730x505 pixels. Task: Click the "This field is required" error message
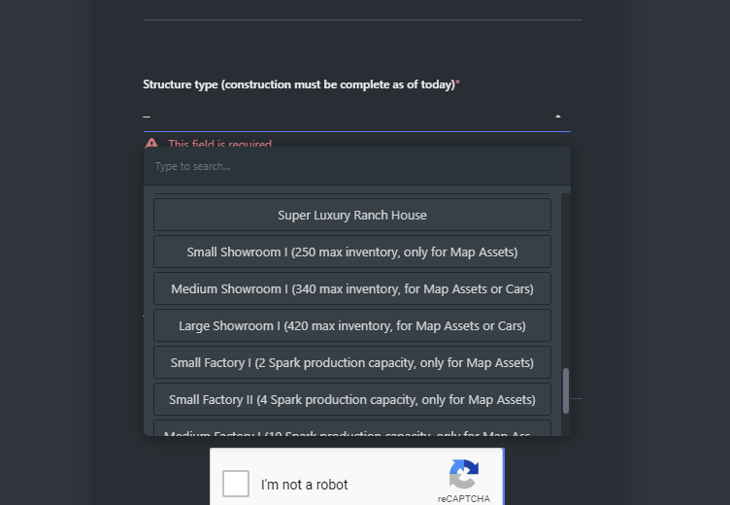point(220,144)
